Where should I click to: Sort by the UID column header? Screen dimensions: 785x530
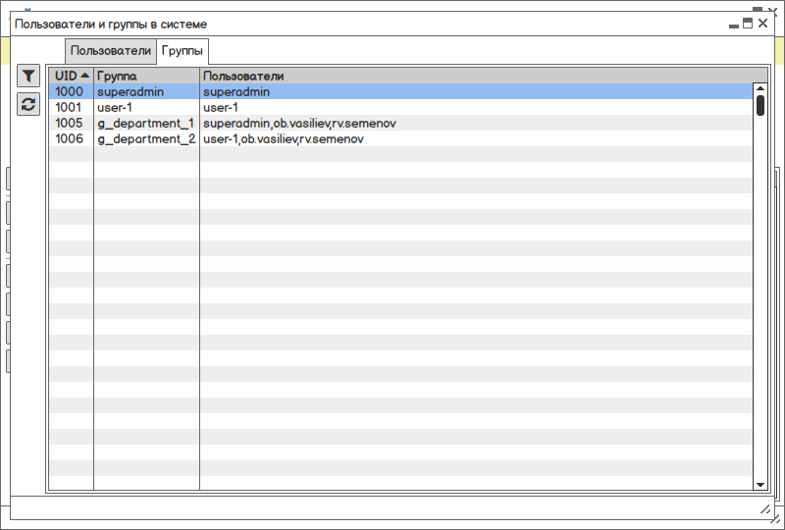point(72,77)
